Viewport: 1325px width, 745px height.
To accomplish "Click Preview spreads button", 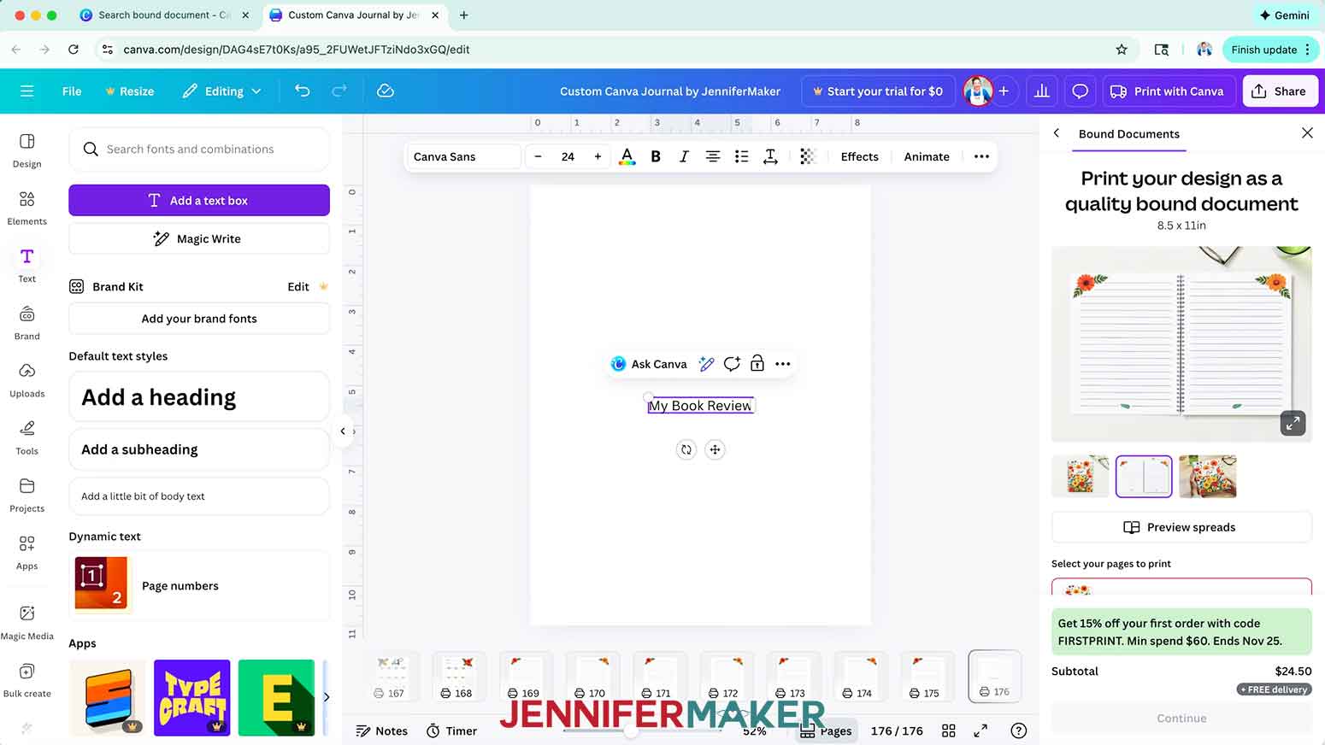I will pyautogui.click(x=1181, y=527).
